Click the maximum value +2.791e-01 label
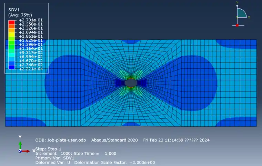Viewport: 262px width, 166px height. (31, 20)
